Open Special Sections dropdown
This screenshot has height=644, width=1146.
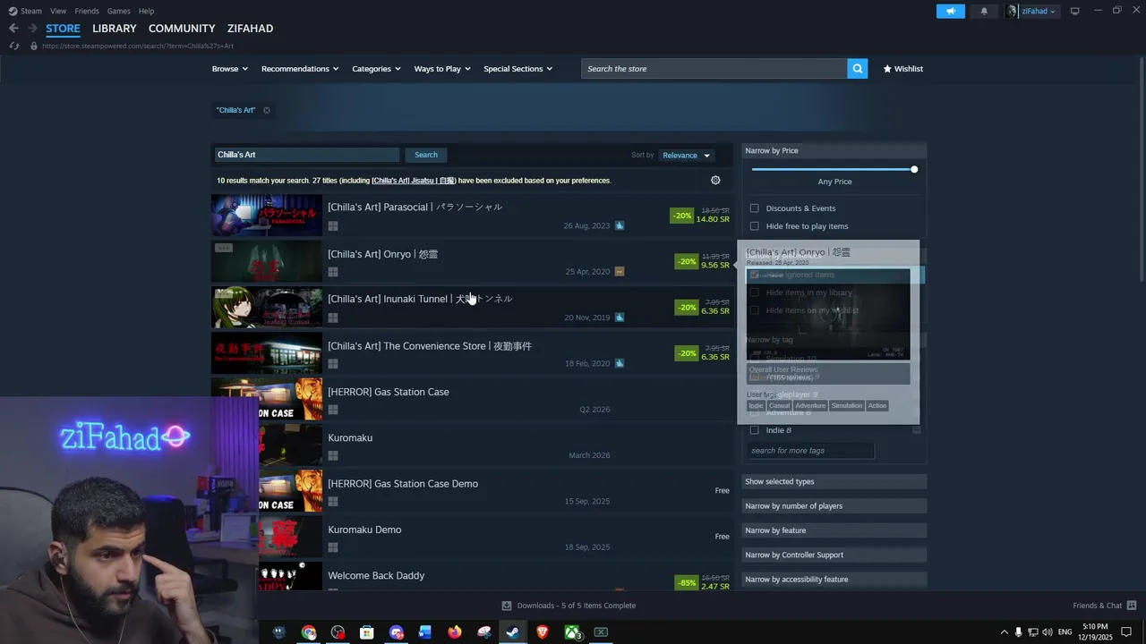pos(517,69)
